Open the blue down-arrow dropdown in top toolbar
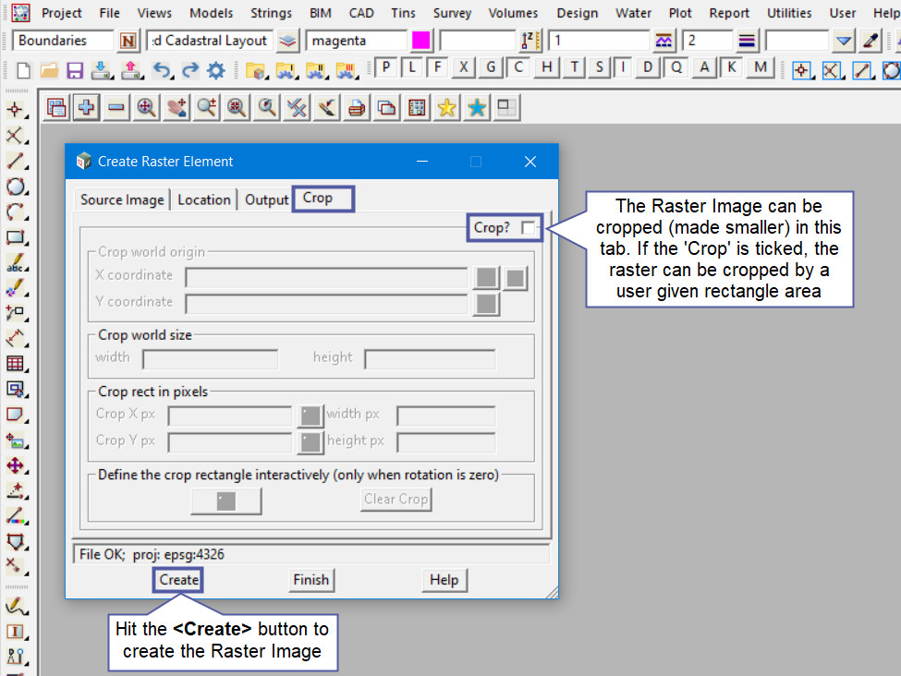The image size is (901, 676). [843, 41]
